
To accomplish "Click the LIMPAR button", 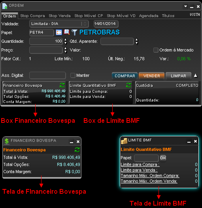I will tap(178, 76).
